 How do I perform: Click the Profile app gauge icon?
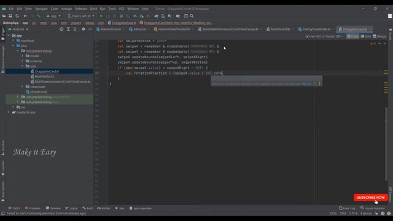click(134, 16)
